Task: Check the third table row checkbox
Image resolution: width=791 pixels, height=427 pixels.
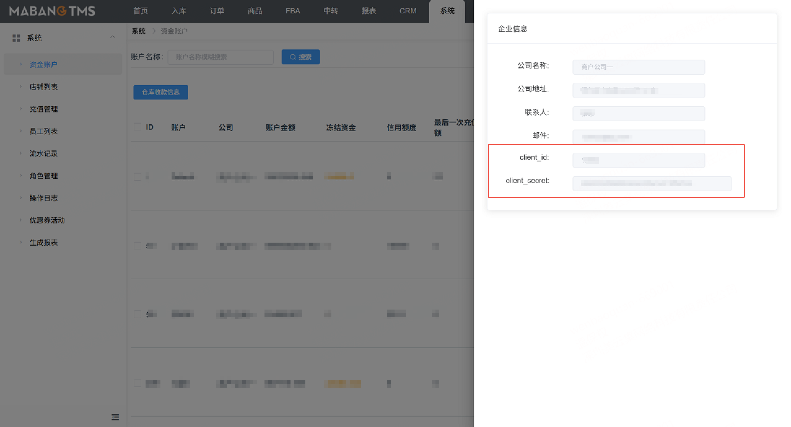Action: coord(138,314)
